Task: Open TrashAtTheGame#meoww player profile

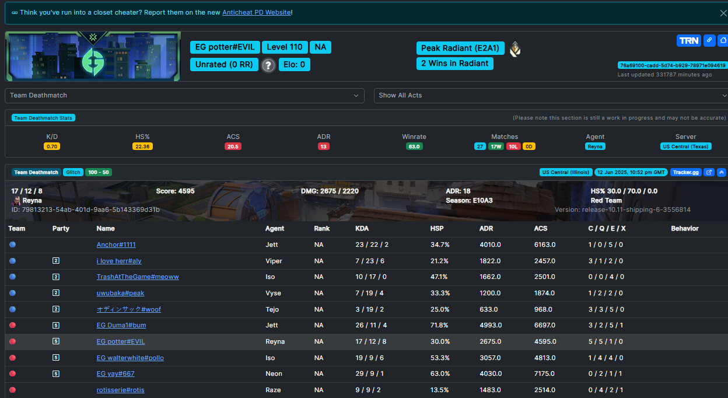Action: (x=138, y=277)
